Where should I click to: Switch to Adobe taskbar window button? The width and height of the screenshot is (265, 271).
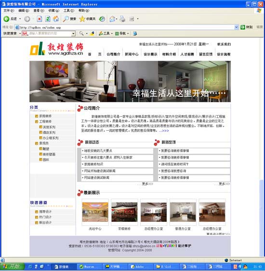point(141,267)
